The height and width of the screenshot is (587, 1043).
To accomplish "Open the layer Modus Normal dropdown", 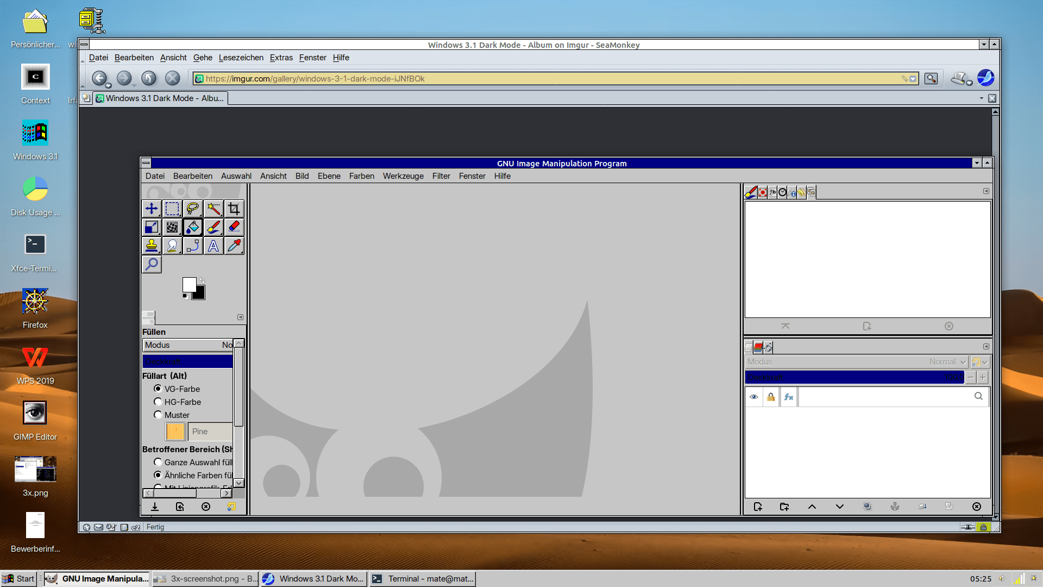I will click(x=857, y=362).
